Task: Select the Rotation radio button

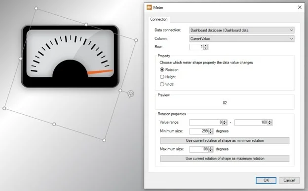Action: (162, 70)
